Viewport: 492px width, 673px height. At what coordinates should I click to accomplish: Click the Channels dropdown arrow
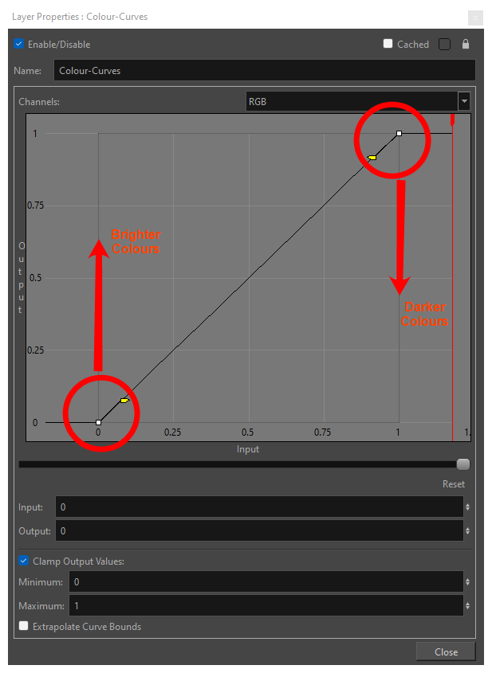[464, 102]
